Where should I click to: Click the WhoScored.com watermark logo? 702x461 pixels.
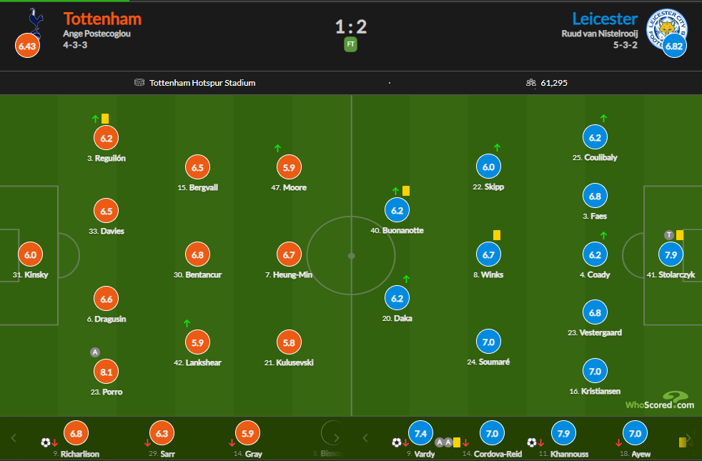click(660, 400)
